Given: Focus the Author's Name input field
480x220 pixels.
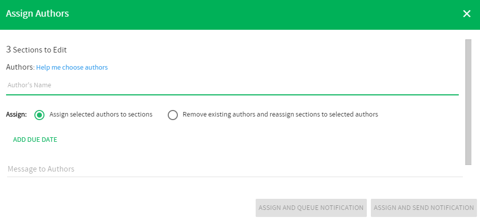Looking at the screenshot, I should 232,85.
